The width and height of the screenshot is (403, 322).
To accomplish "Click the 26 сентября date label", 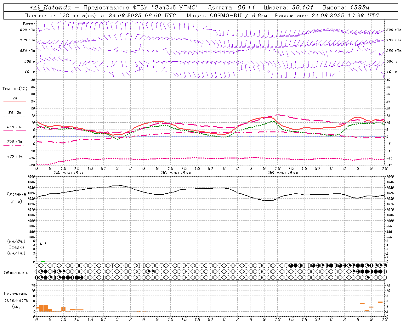I will pos(283,173).
